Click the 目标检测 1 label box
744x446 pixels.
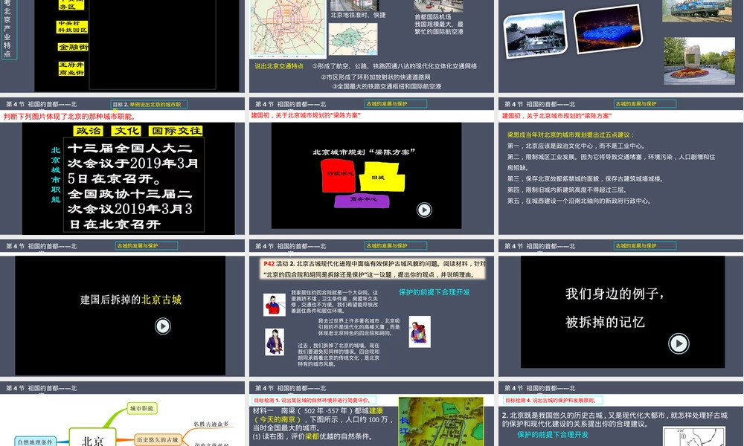pyautogui.click(x=314, y=400)
